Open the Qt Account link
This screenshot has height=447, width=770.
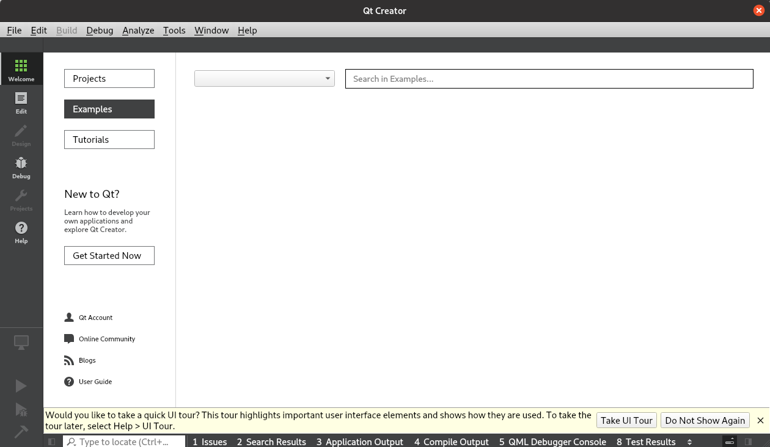tap(95, 318)
